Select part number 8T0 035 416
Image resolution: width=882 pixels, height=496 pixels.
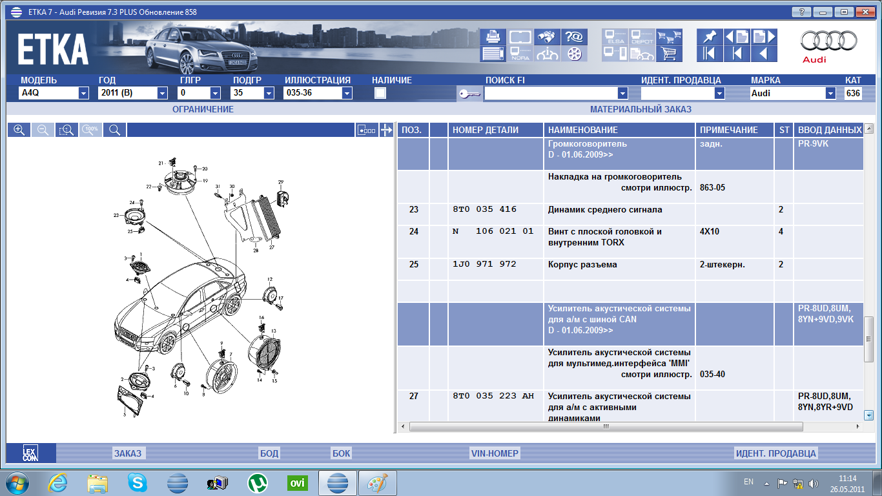point(484,209)
